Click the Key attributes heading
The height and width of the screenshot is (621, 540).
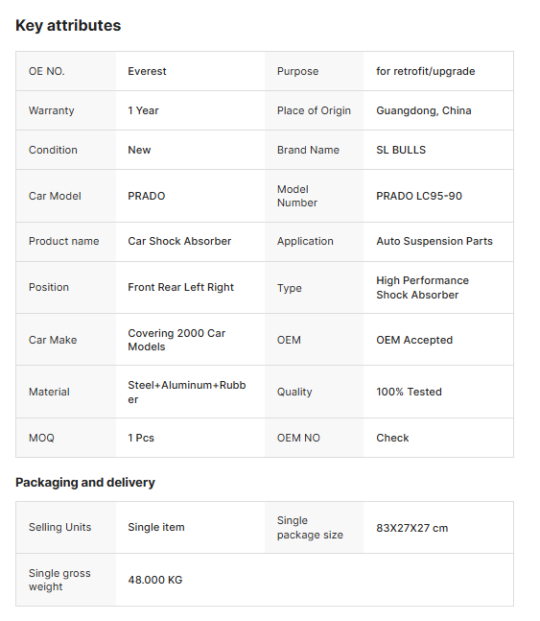[68, 26]
